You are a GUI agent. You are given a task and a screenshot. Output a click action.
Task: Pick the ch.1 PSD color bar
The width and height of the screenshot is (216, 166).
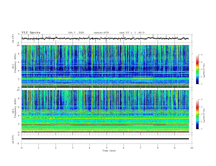[x=197, y=69]
